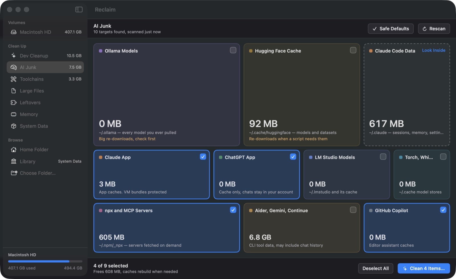This screenshot has width=456, height=279.
Task: Click the orange dot beside Claude Code Data
Action: [x=371, y=51]
